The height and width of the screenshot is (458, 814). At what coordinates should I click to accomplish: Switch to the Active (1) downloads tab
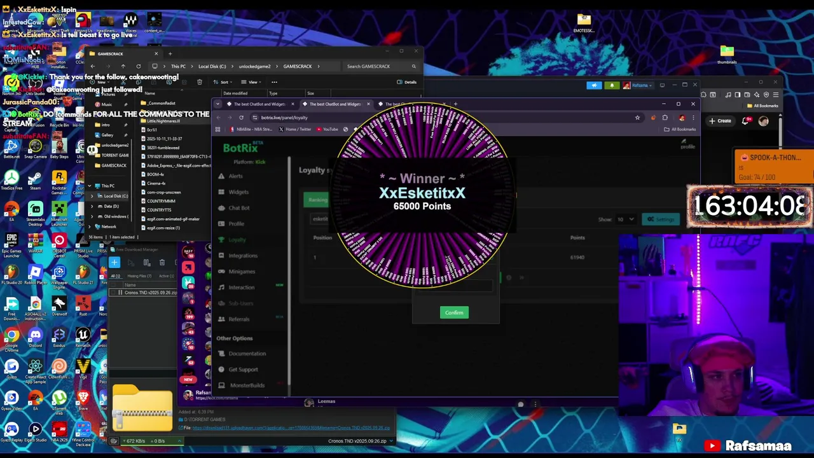point(166,276)
